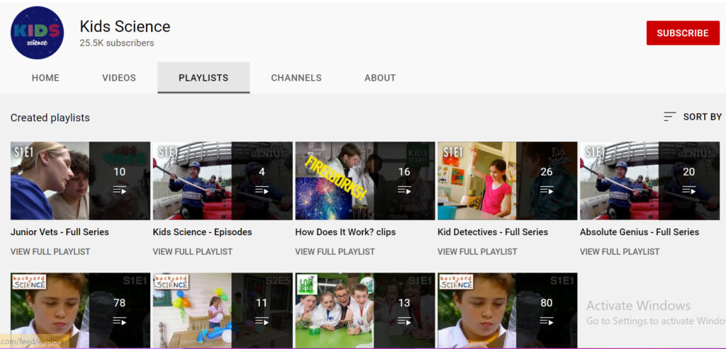Click playlist queue icon on Junior Vets thumbnail
The height and width of the screenshot is (349, 726).
[120, 190]
